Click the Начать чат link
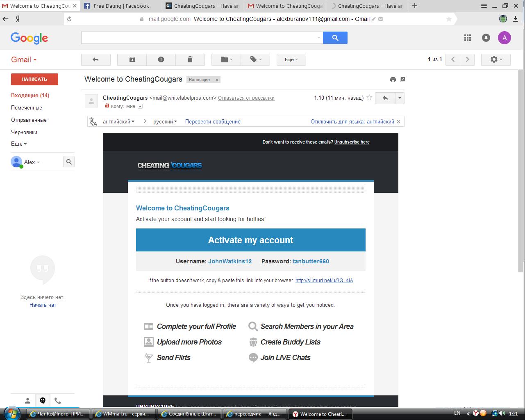 click(43, 305)
